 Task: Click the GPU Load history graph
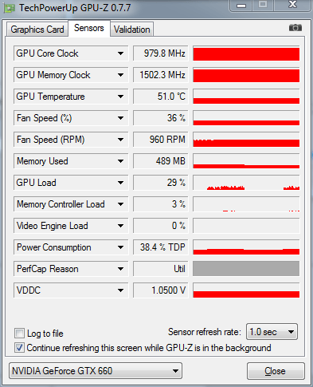246,183
